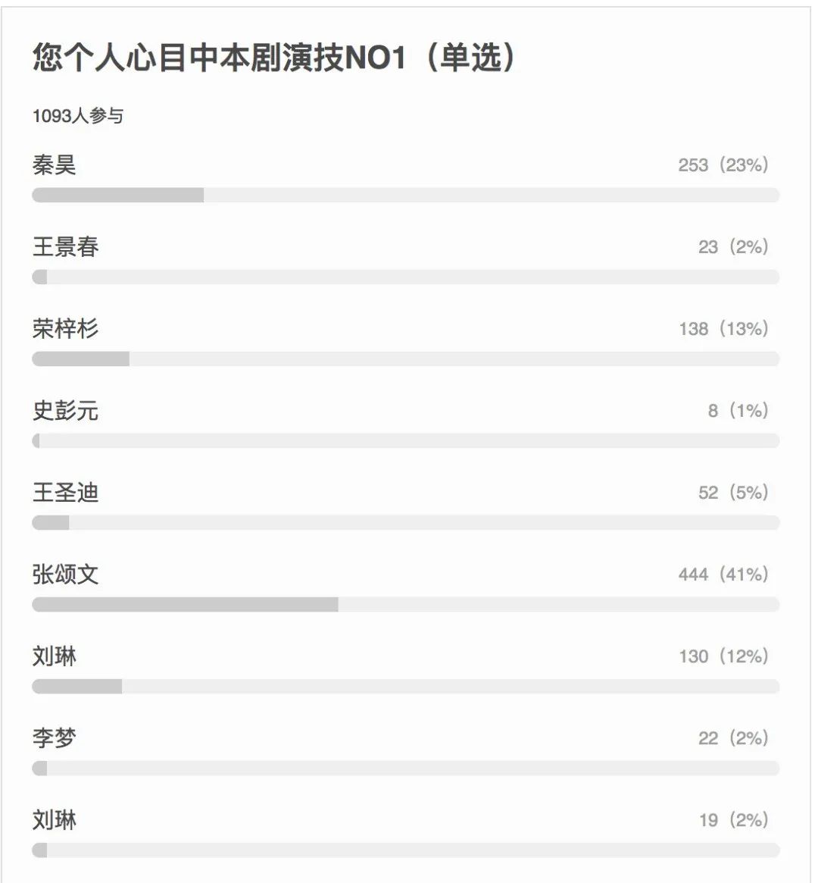Click the 1093人参与 participant count
Screen dimensions: 818x883
click(78, 116)
